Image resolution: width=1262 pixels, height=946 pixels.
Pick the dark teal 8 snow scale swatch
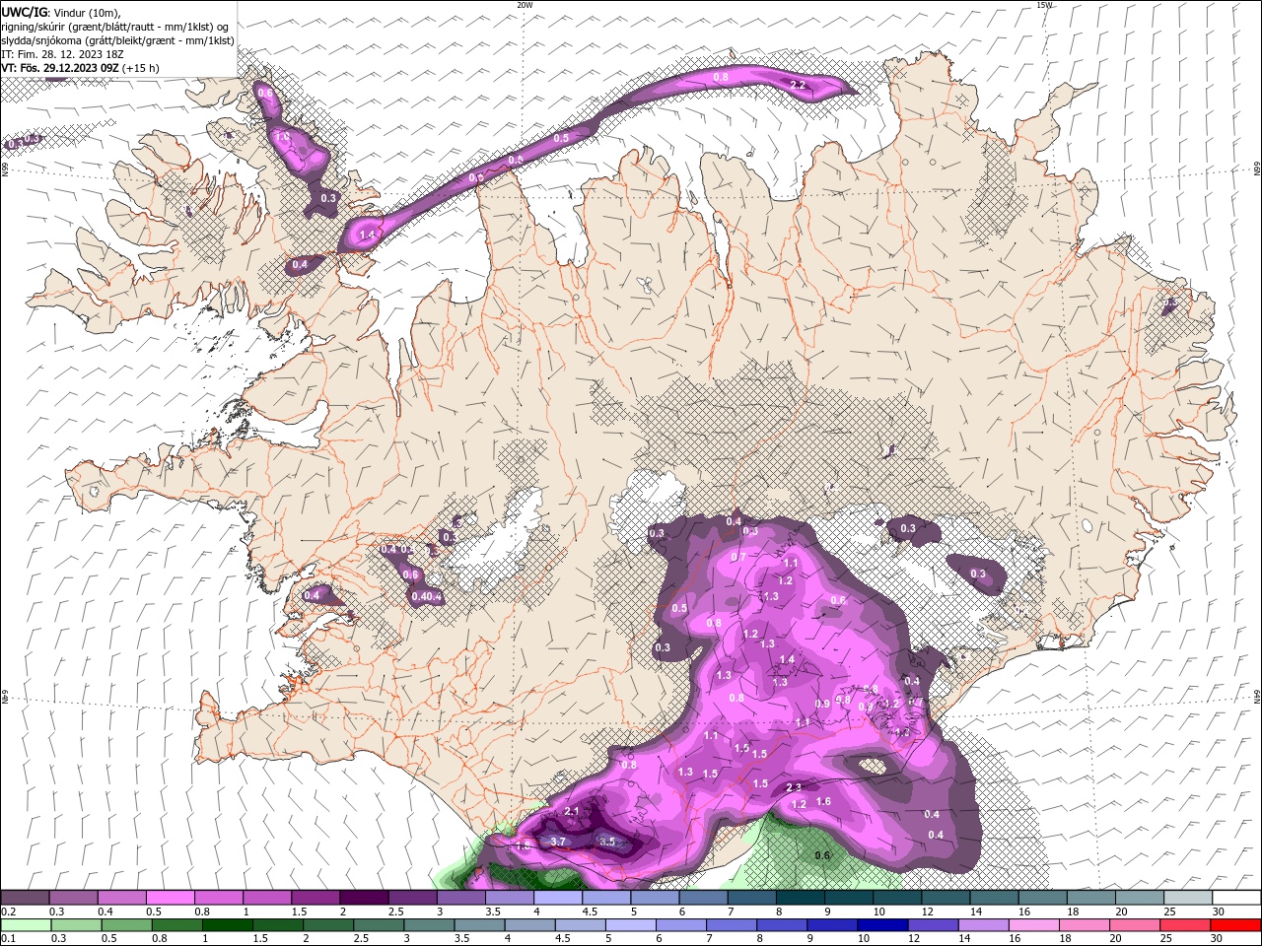point(801,898)
